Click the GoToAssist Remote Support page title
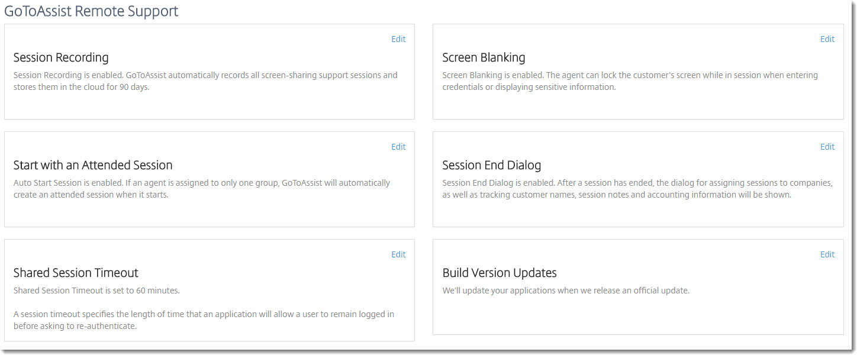857x355 pixels. point(91,11)
